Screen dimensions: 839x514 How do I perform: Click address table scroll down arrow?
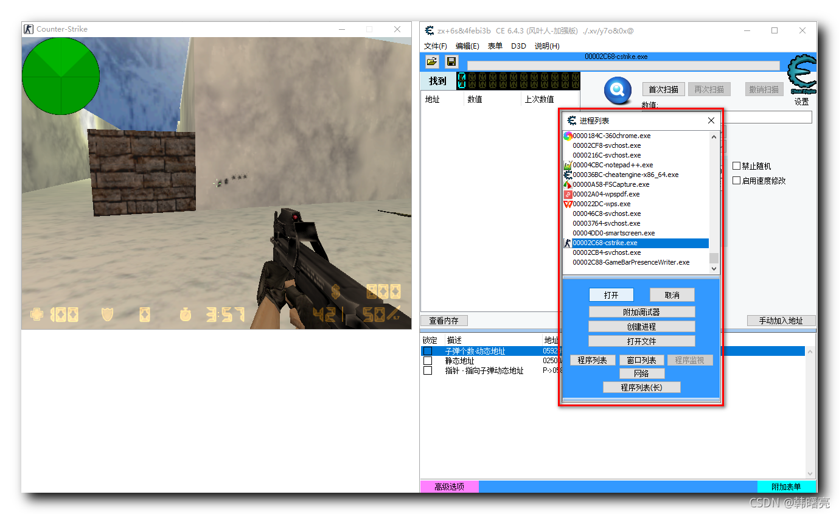(810, 473)
